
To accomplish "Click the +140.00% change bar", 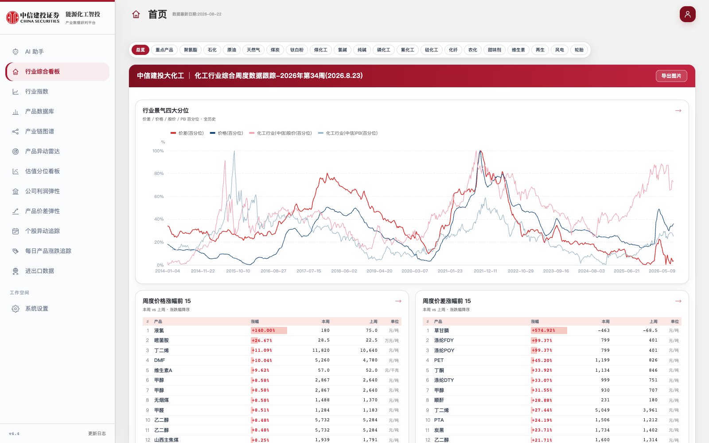I will click(x=269, y=330).
